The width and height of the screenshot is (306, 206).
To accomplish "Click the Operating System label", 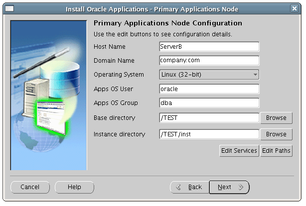I will tap(119, 75).
